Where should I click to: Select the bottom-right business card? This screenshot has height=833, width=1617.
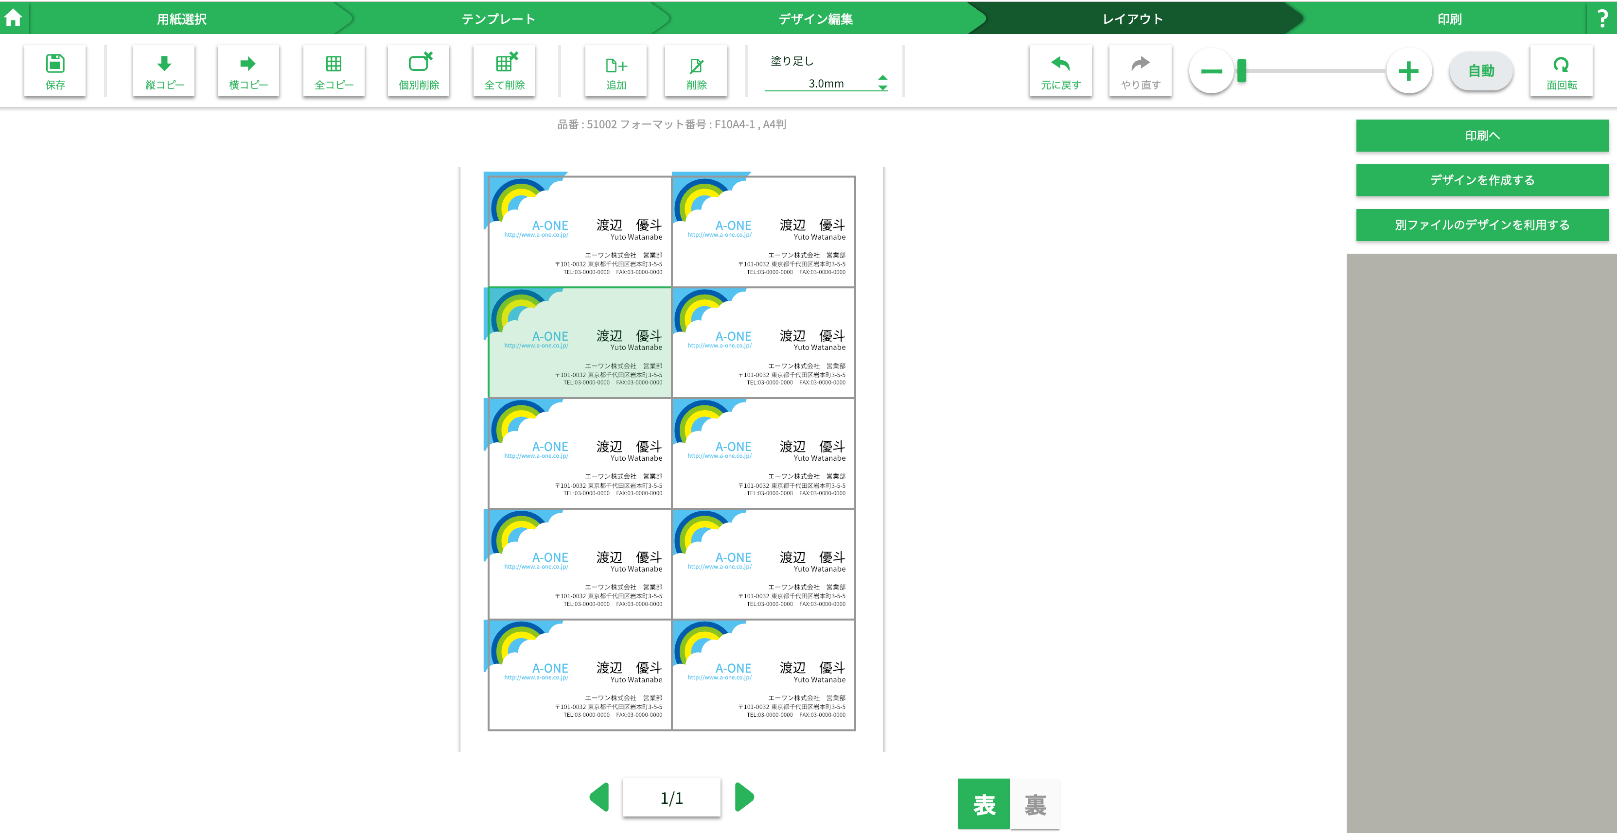pos(763,675)
